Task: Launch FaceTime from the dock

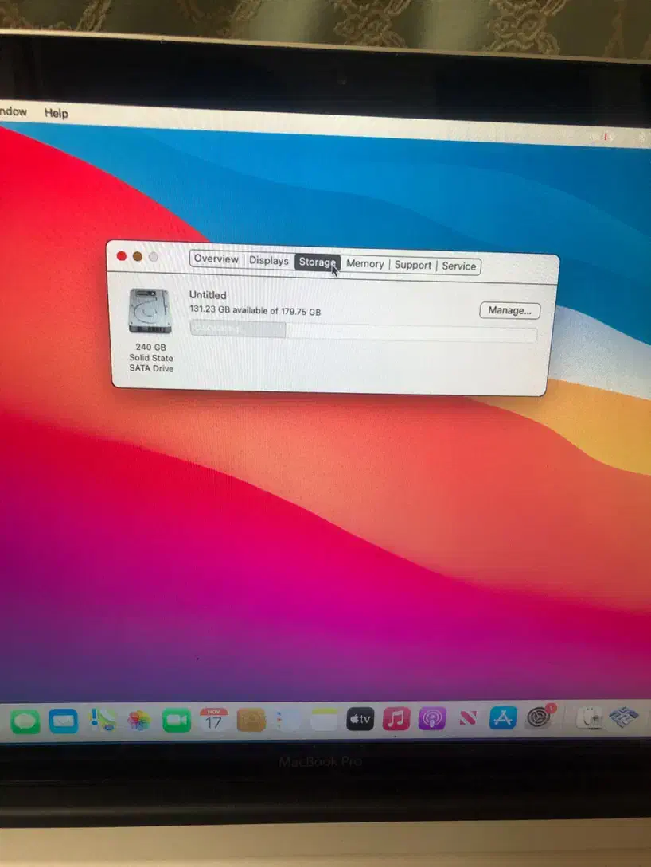Action: click(177, 721)
